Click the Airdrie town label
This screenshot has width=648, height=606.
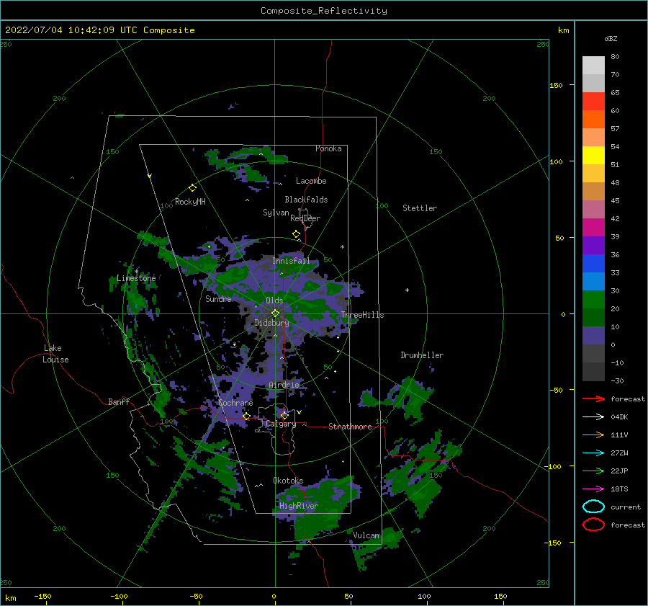coord(284,385)
